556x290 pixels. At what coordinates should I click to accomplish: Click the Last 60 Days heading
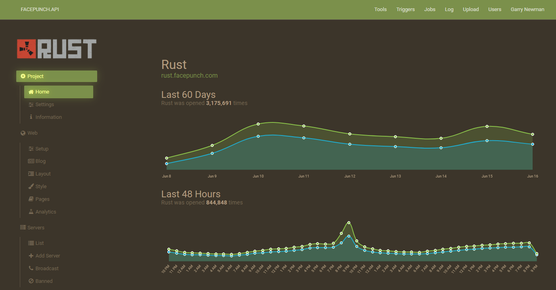click(x=188, y=95)
